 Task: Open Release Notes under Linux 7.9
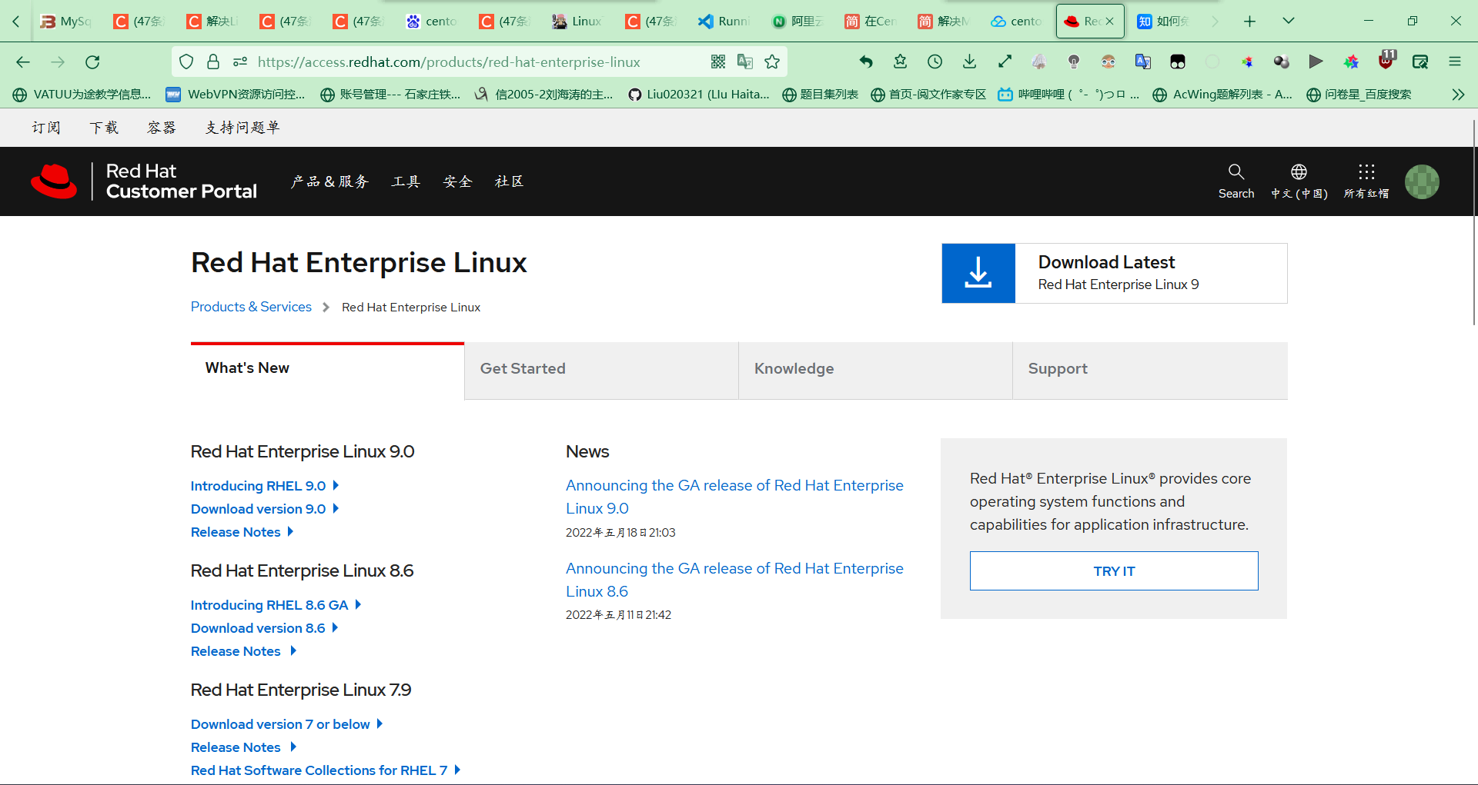click(243, 747)
